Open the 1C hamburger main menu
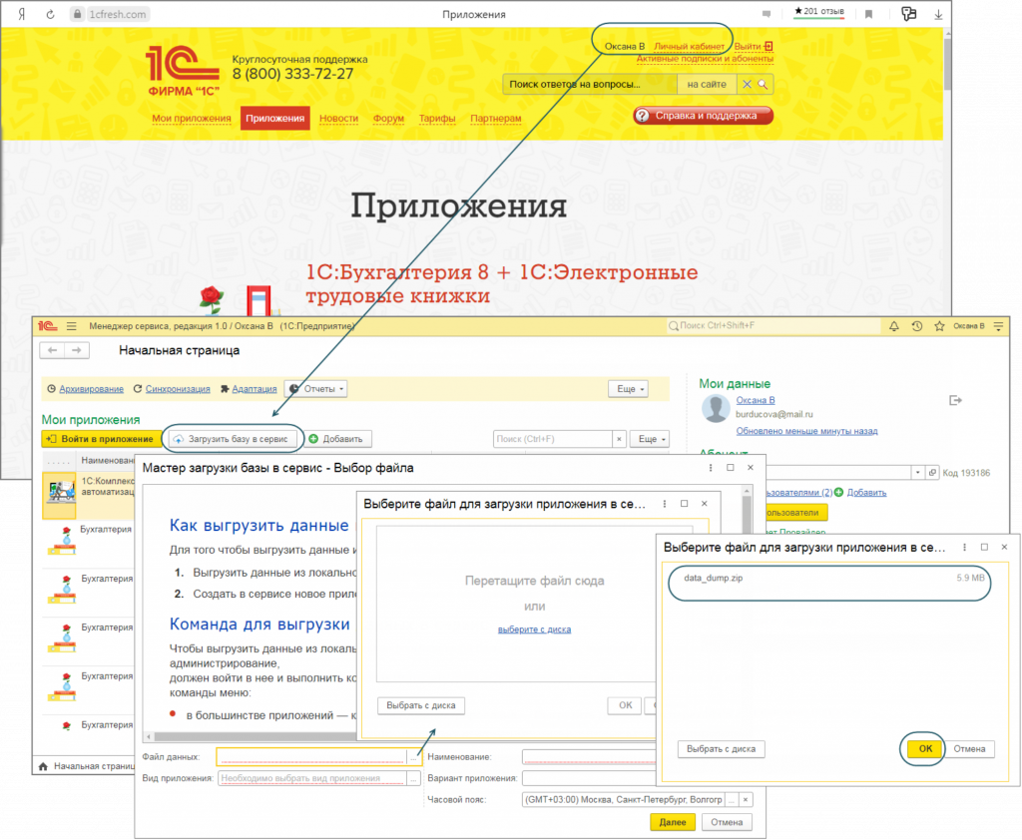 click(71, 326)
